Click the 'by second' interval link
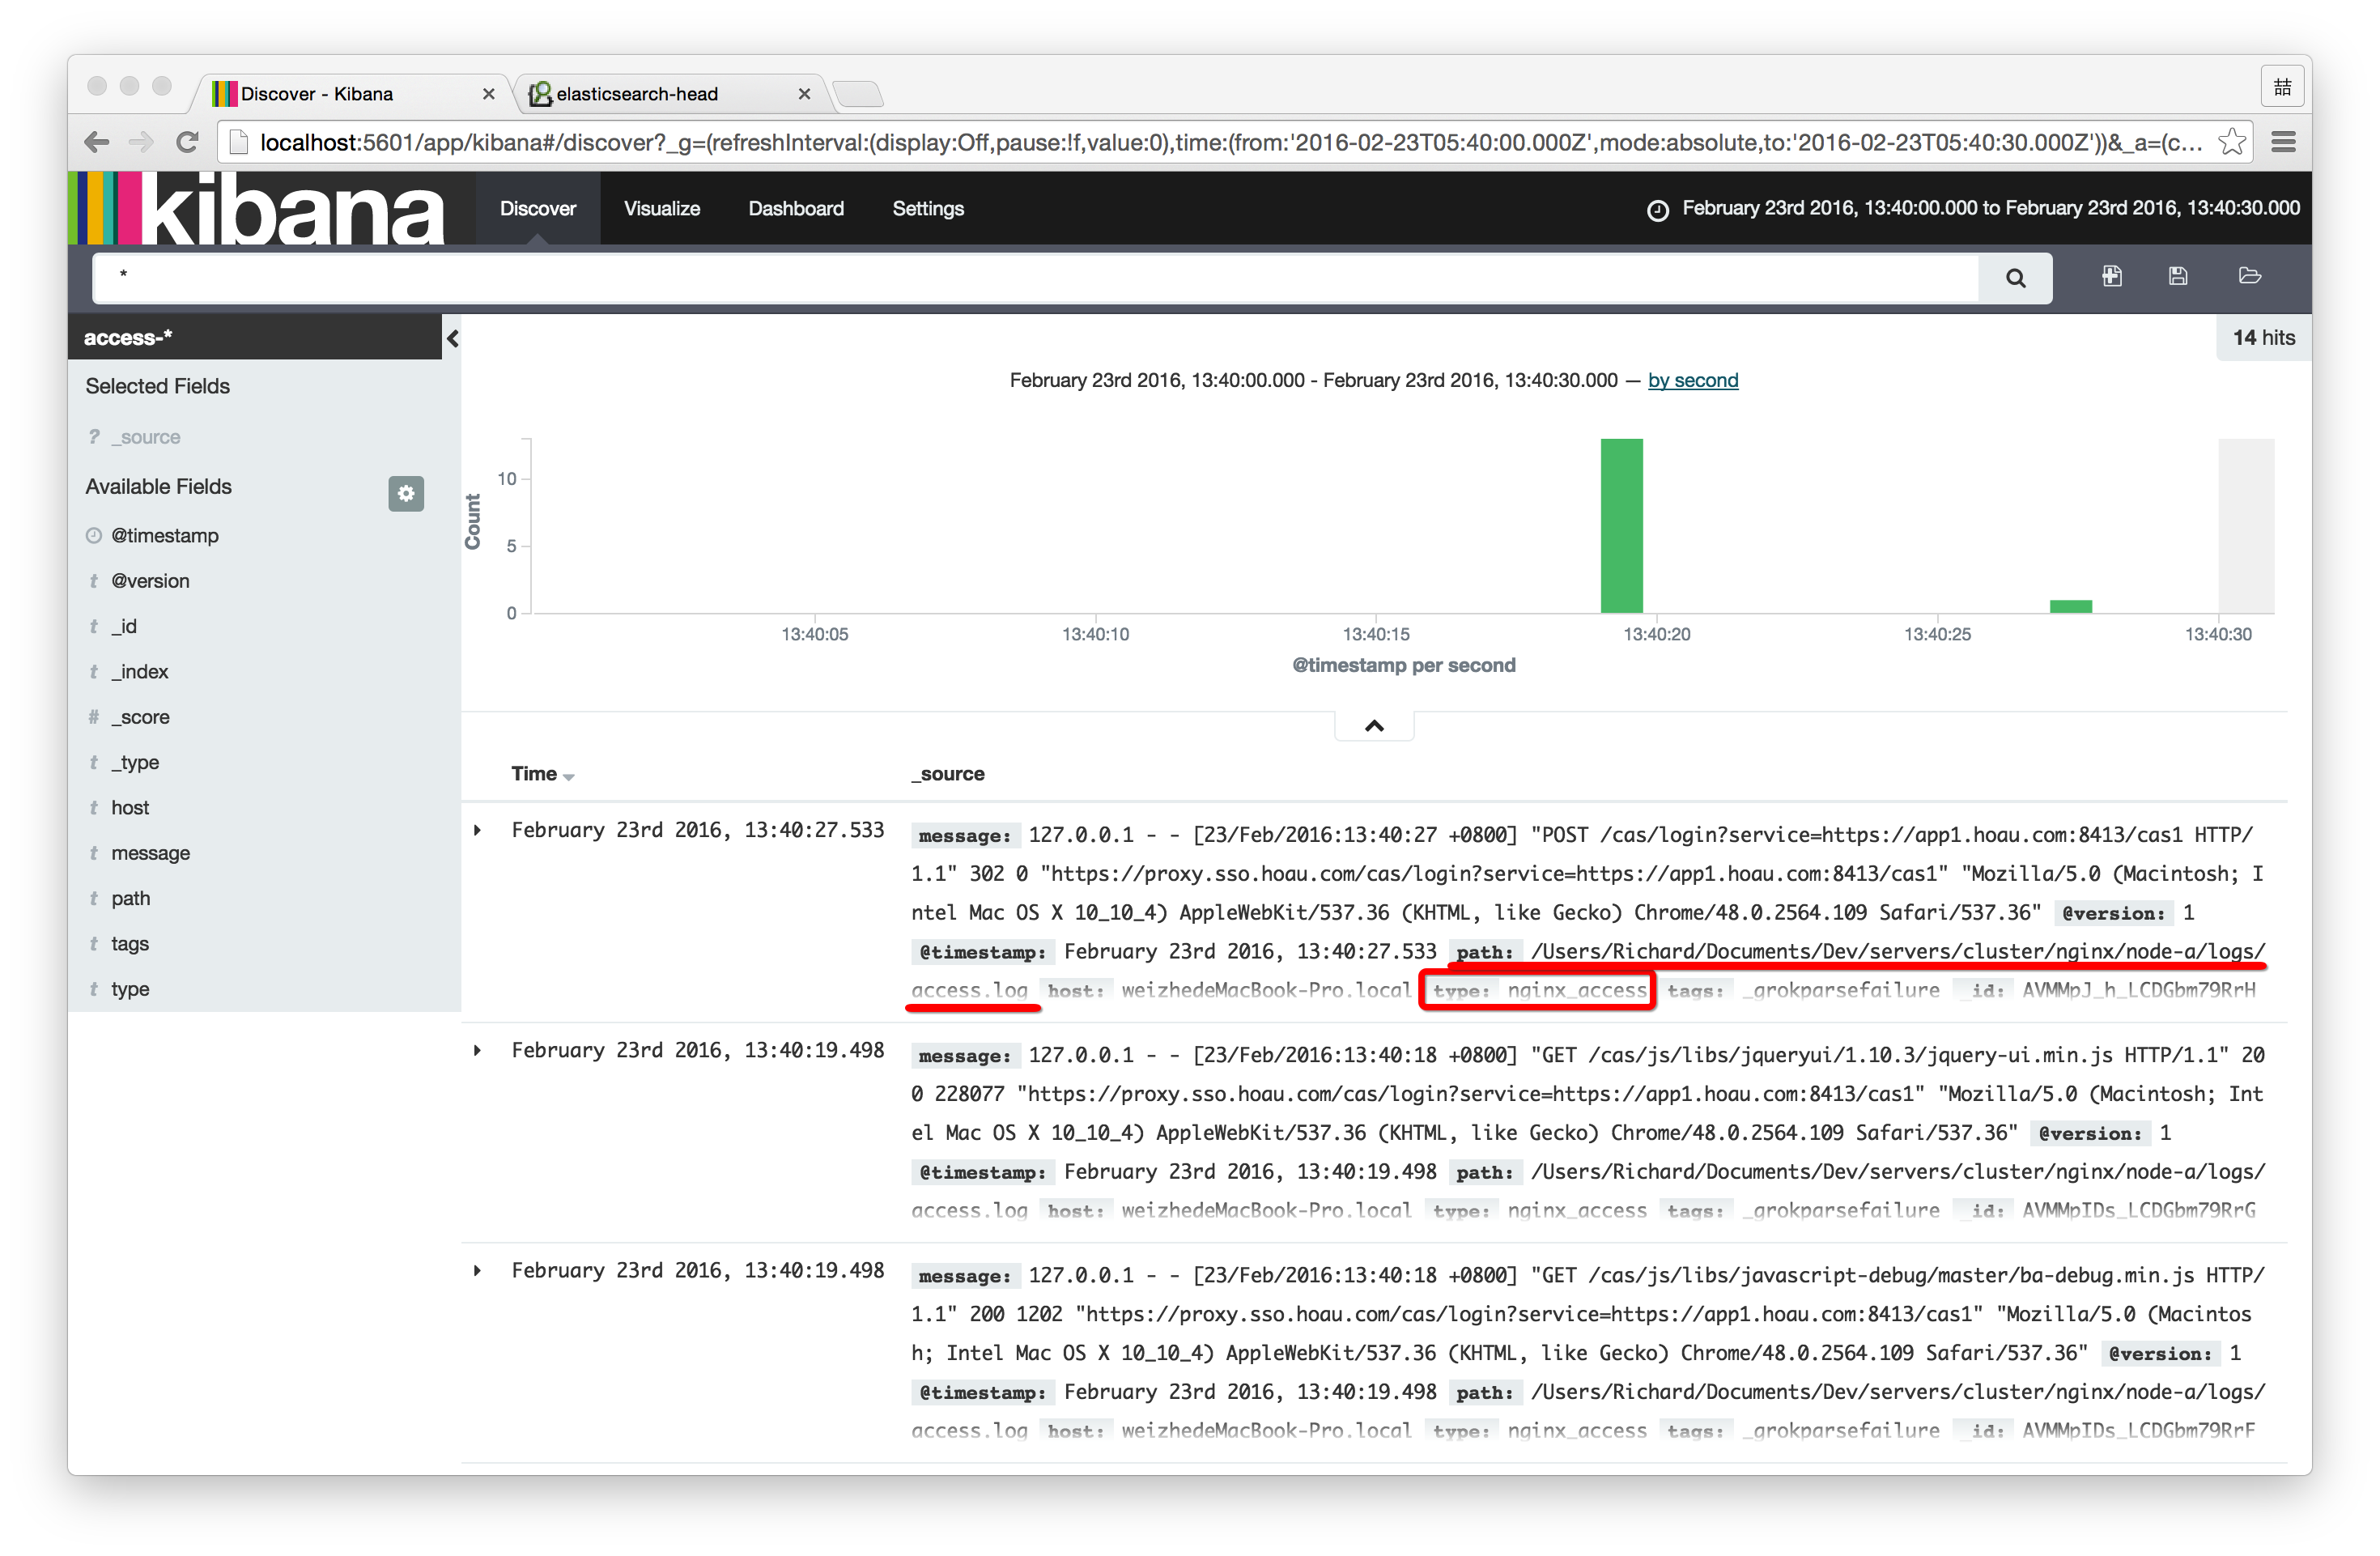The width and height of the screenshot is (2380, 1556). (x=1692, y=380)
